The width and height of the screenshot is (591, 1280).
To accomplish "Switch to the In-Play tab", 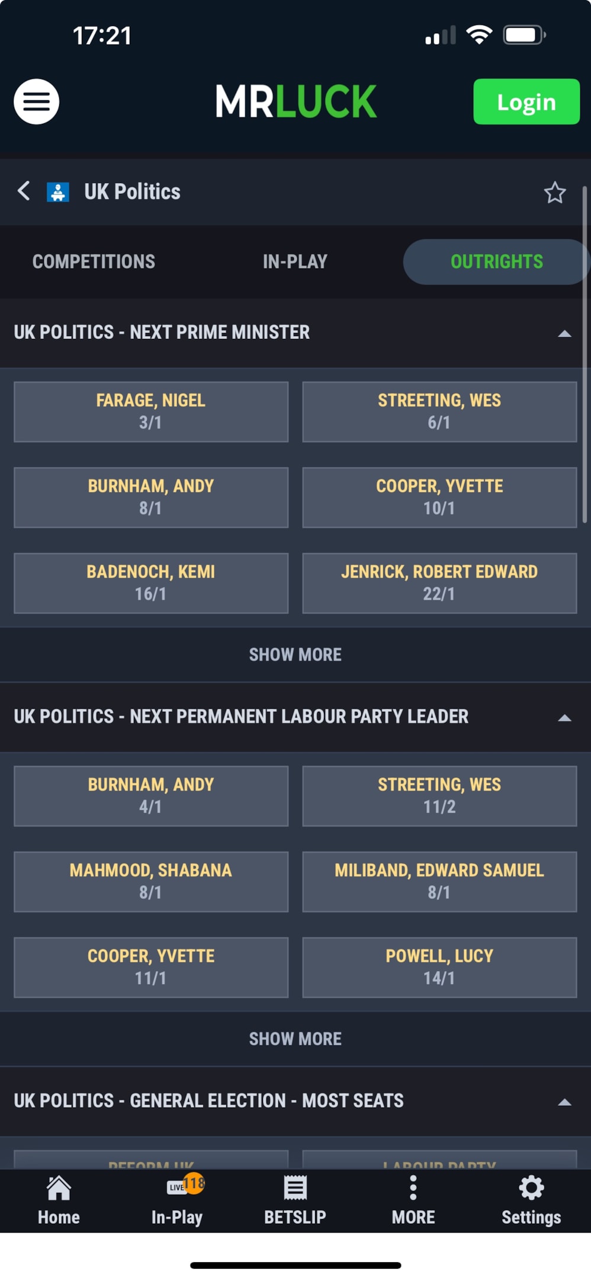I will click(295, 261).
